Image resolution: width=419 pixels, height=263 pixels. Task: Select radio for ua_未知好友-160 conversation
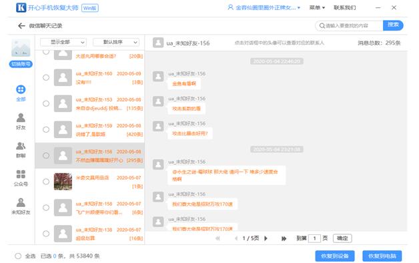[46, 77]
